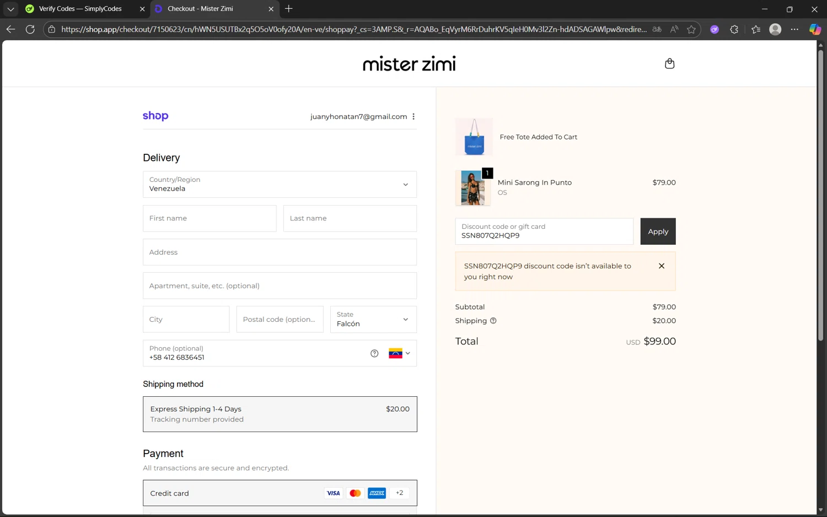
Task: Select Credit card payment option
Action: [x=280, y=493]
